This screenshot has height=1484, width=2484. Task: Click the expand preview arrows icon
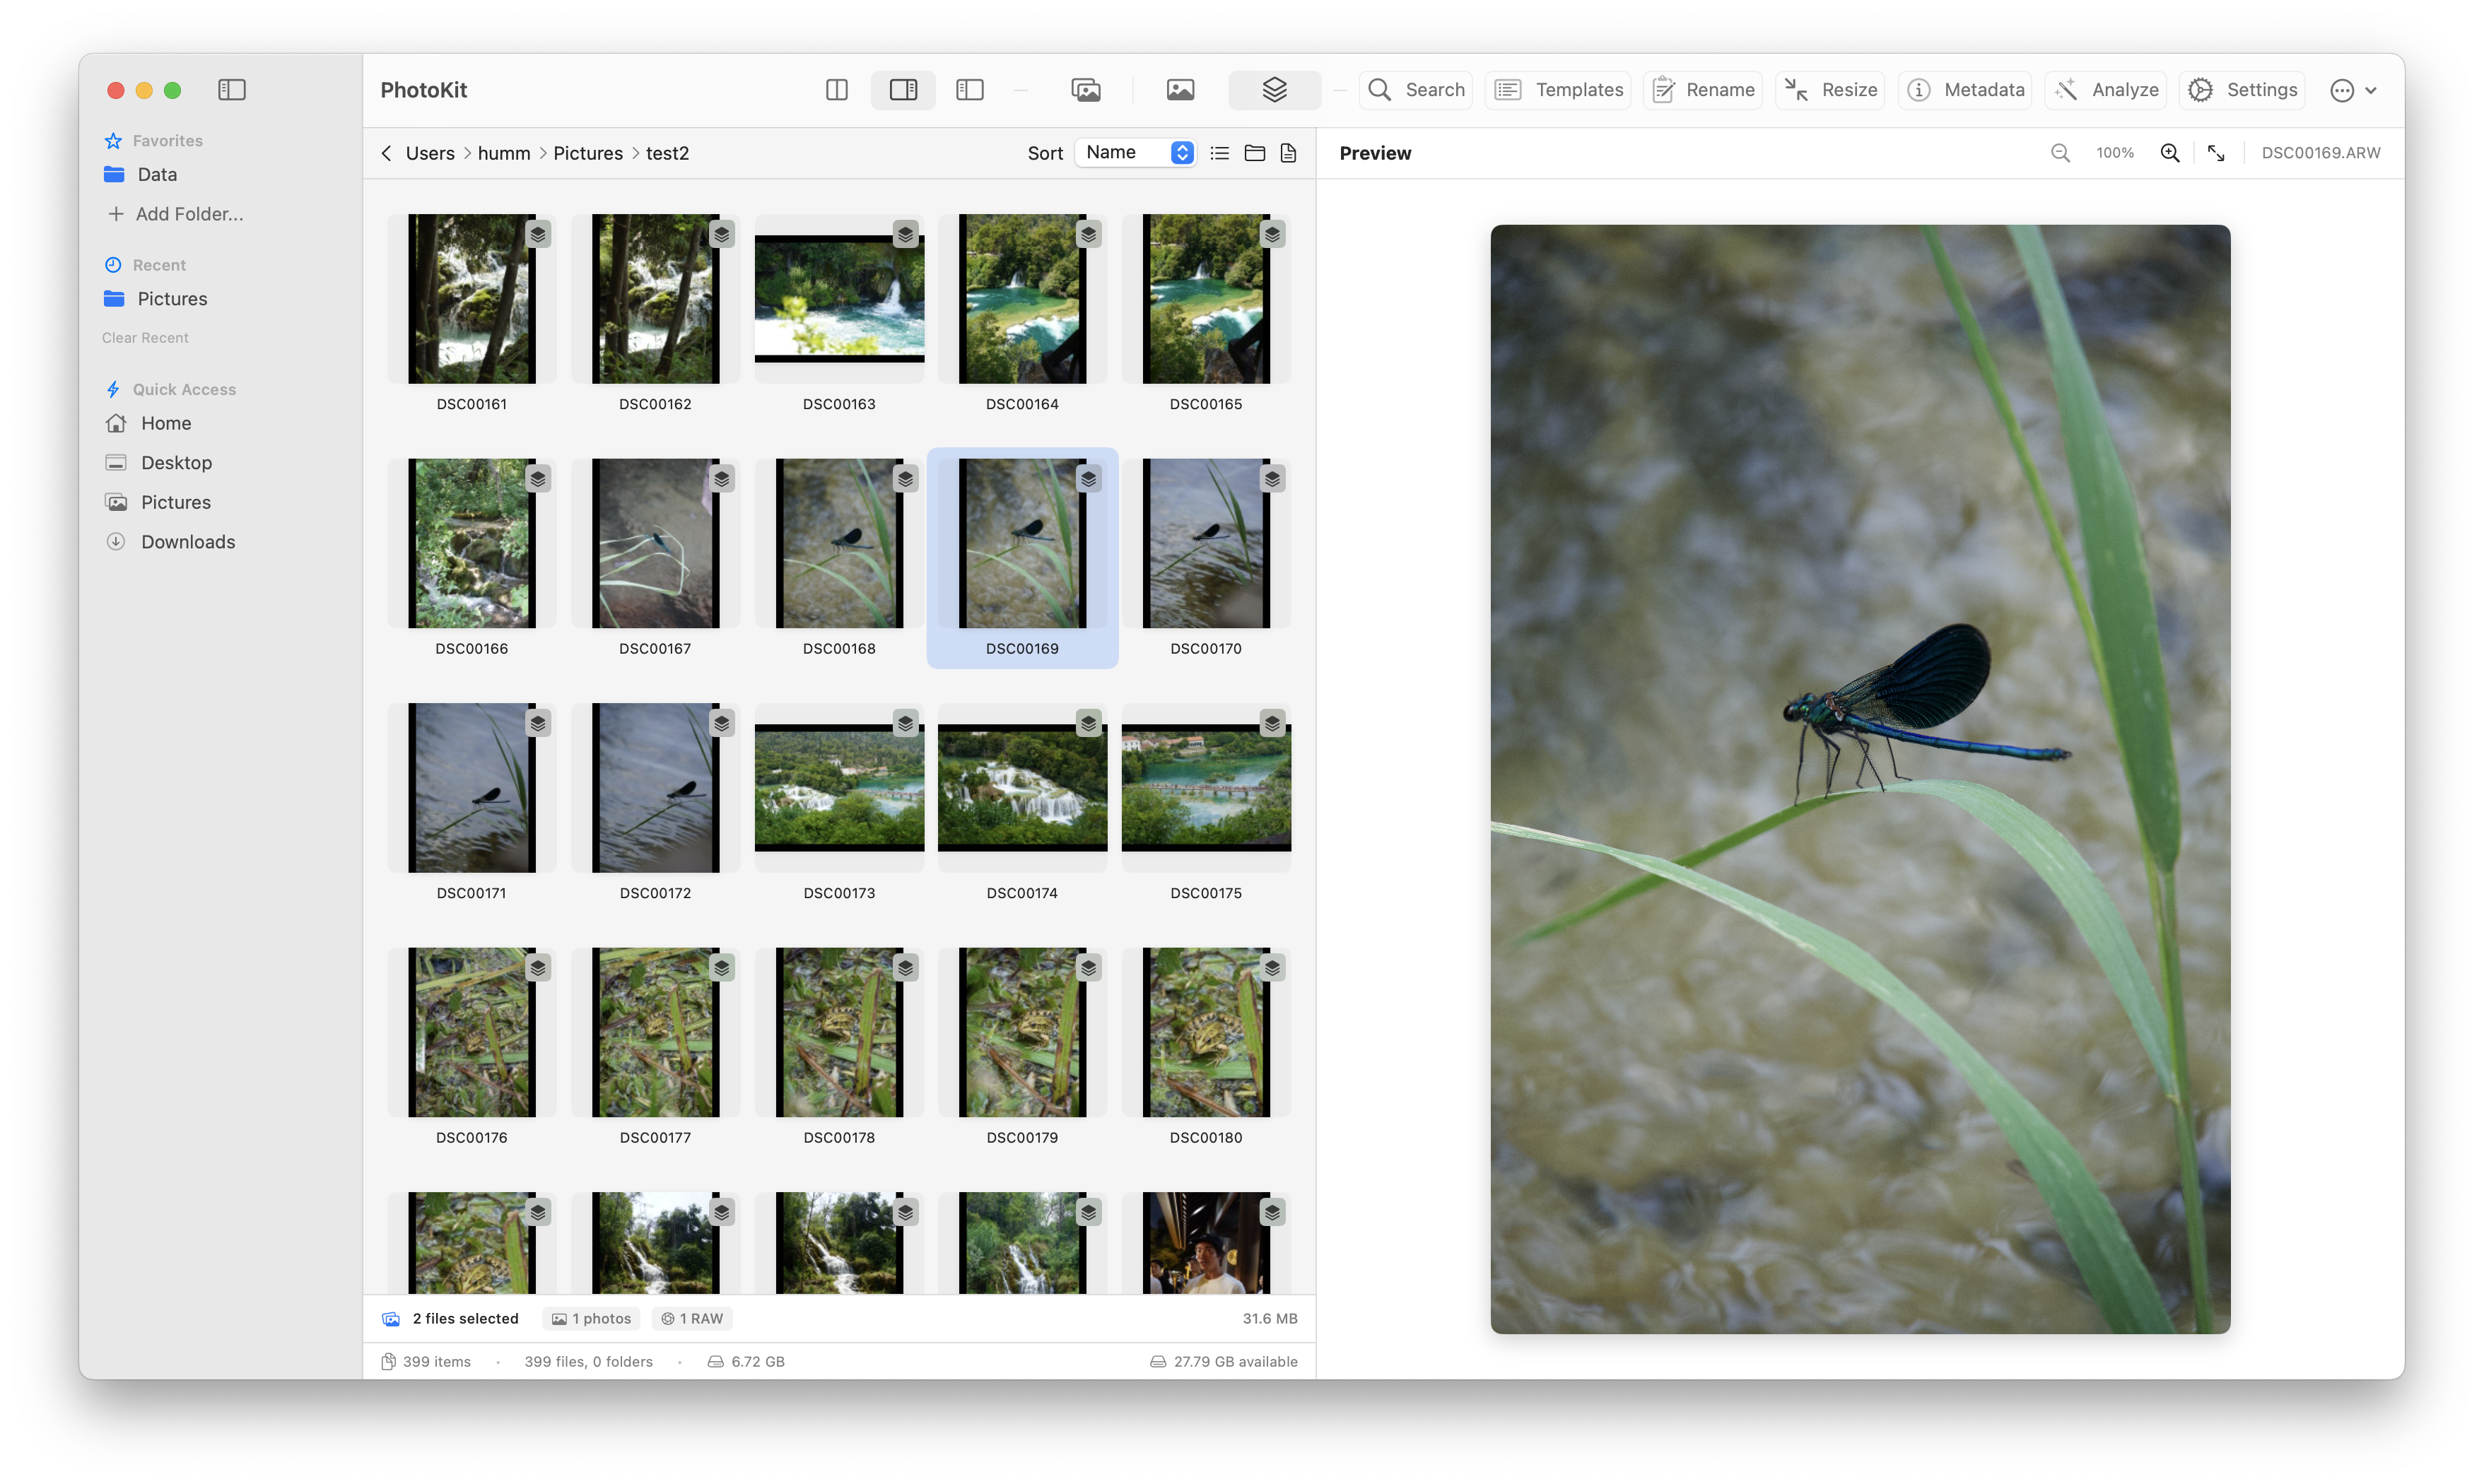(x=2216, y=153)
